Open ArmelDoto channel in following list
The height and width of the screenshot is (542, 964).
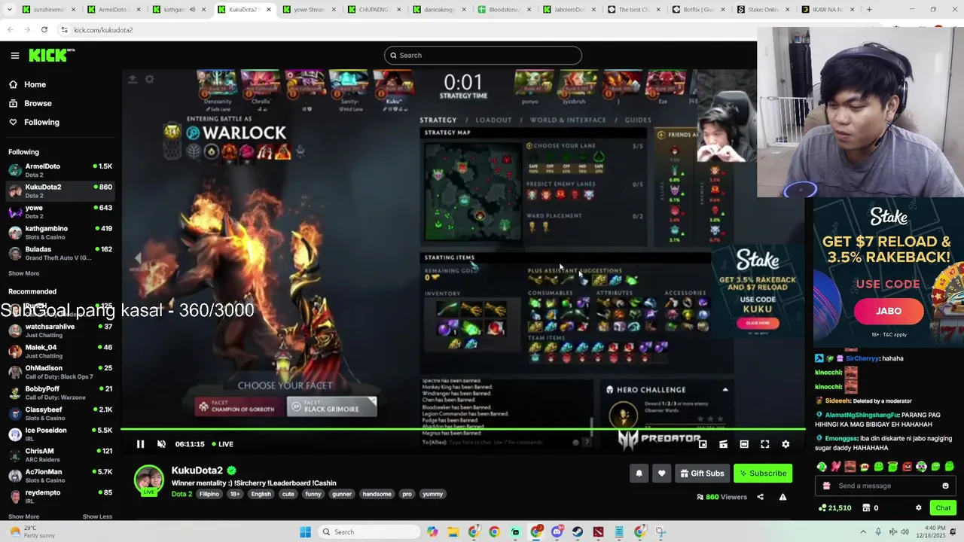click(x=60, y=170)
